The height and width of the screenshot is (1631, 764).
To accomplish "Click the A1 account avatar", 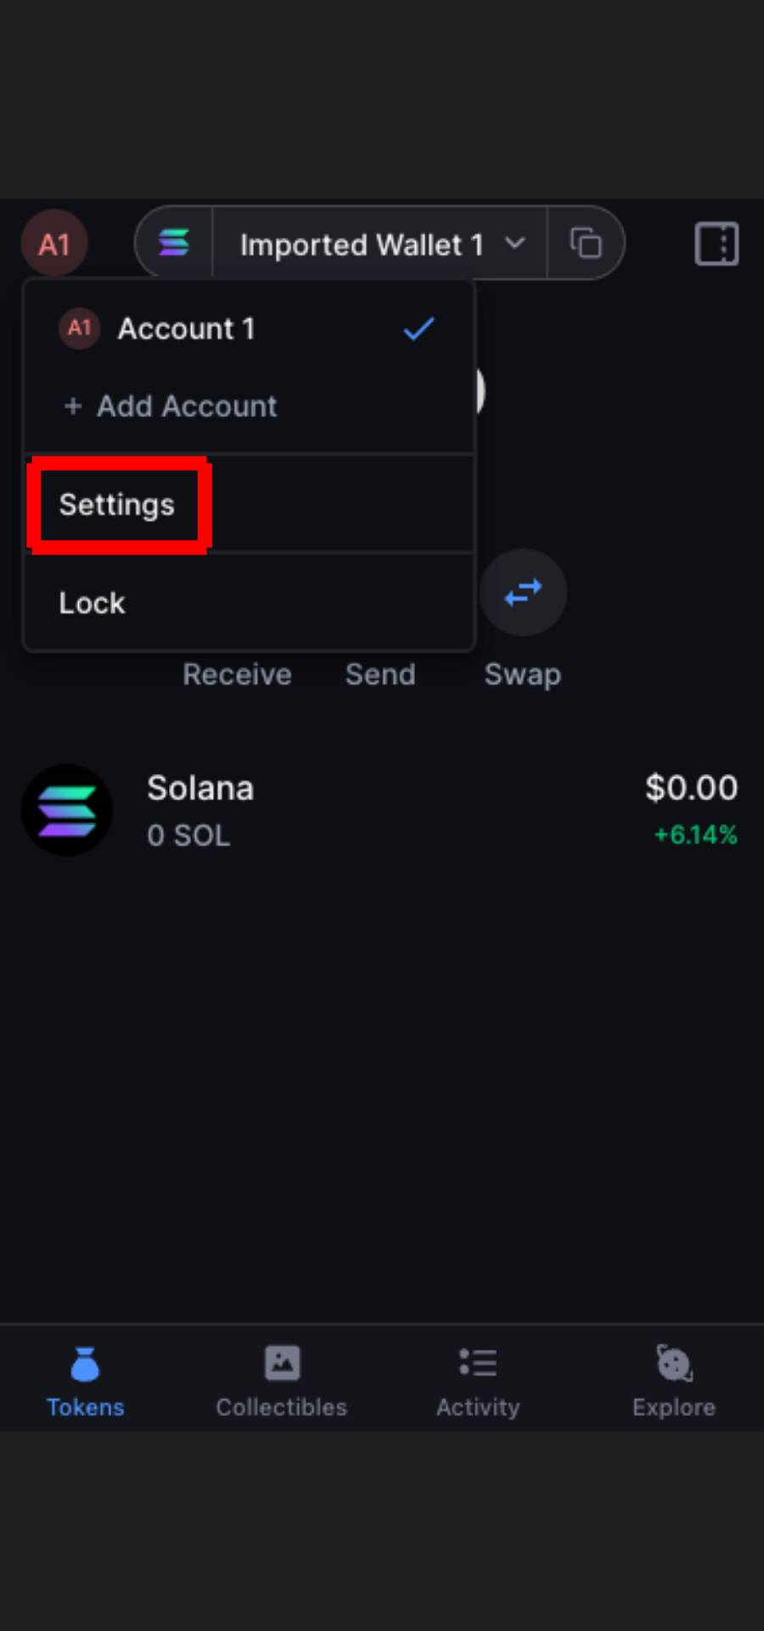I will [54, 244].
